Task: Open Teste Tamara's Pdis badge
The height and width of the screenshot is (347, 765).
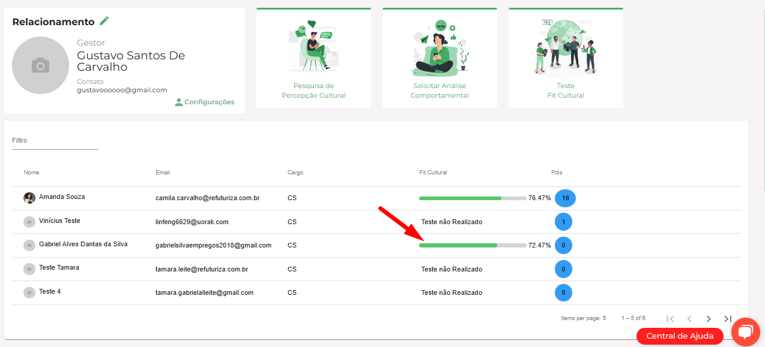Action: (563, 269)
